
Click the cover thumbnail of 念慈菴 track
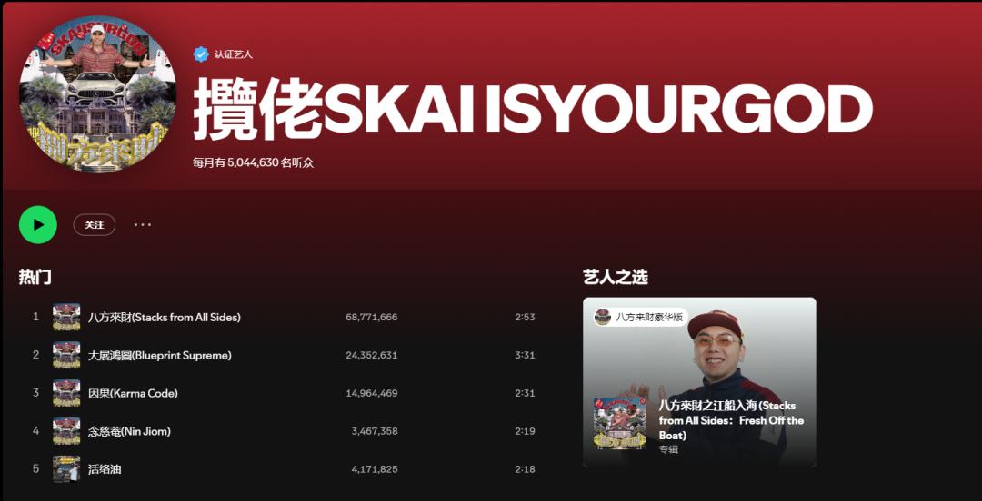[66, 432]
